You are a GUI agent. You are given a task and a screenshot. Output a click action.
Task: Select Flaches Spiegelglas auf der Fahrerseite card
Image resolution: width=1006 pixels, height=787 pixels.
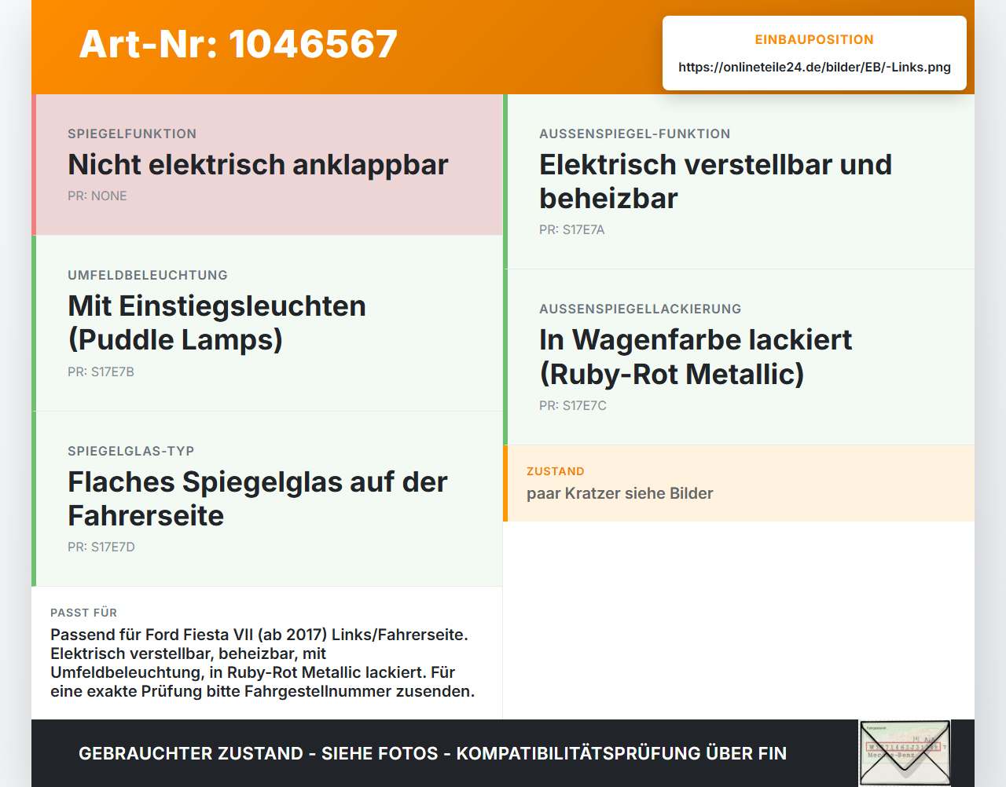(267, 499)
